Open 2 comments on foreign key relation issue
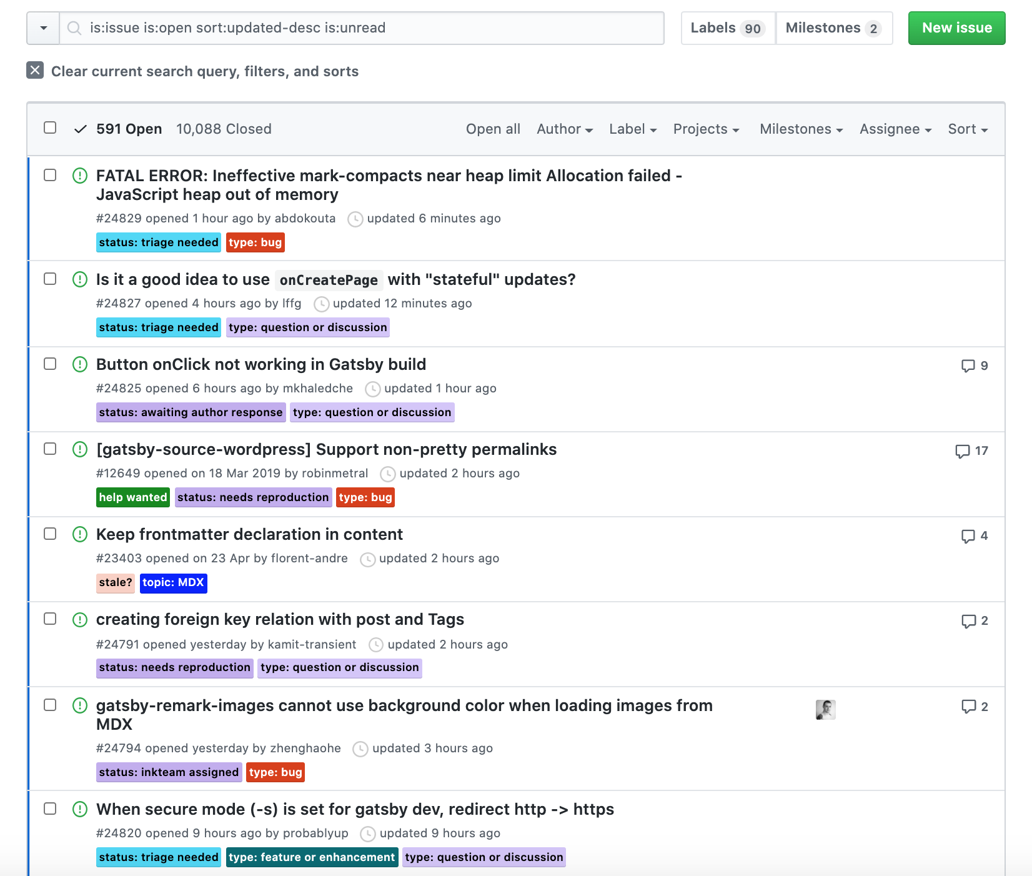The width and height of the screenshot is (1032, 876). [x=975, y=620]
